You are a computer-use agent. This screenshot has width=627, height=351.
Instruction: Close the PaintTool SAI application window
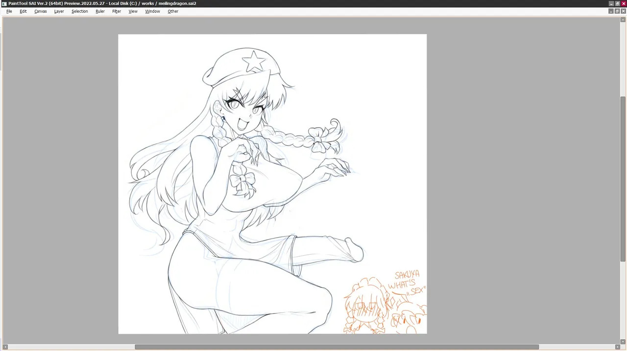pos(624,3)
